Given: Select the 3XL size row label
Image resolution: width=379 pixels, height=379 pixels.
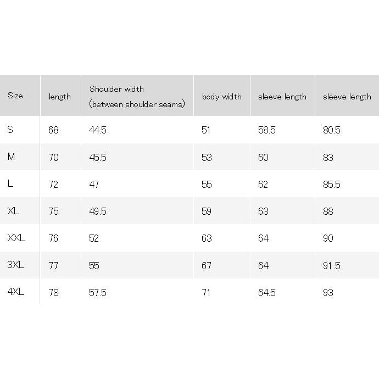Looking at the screenshot, I should coord(16,265).
